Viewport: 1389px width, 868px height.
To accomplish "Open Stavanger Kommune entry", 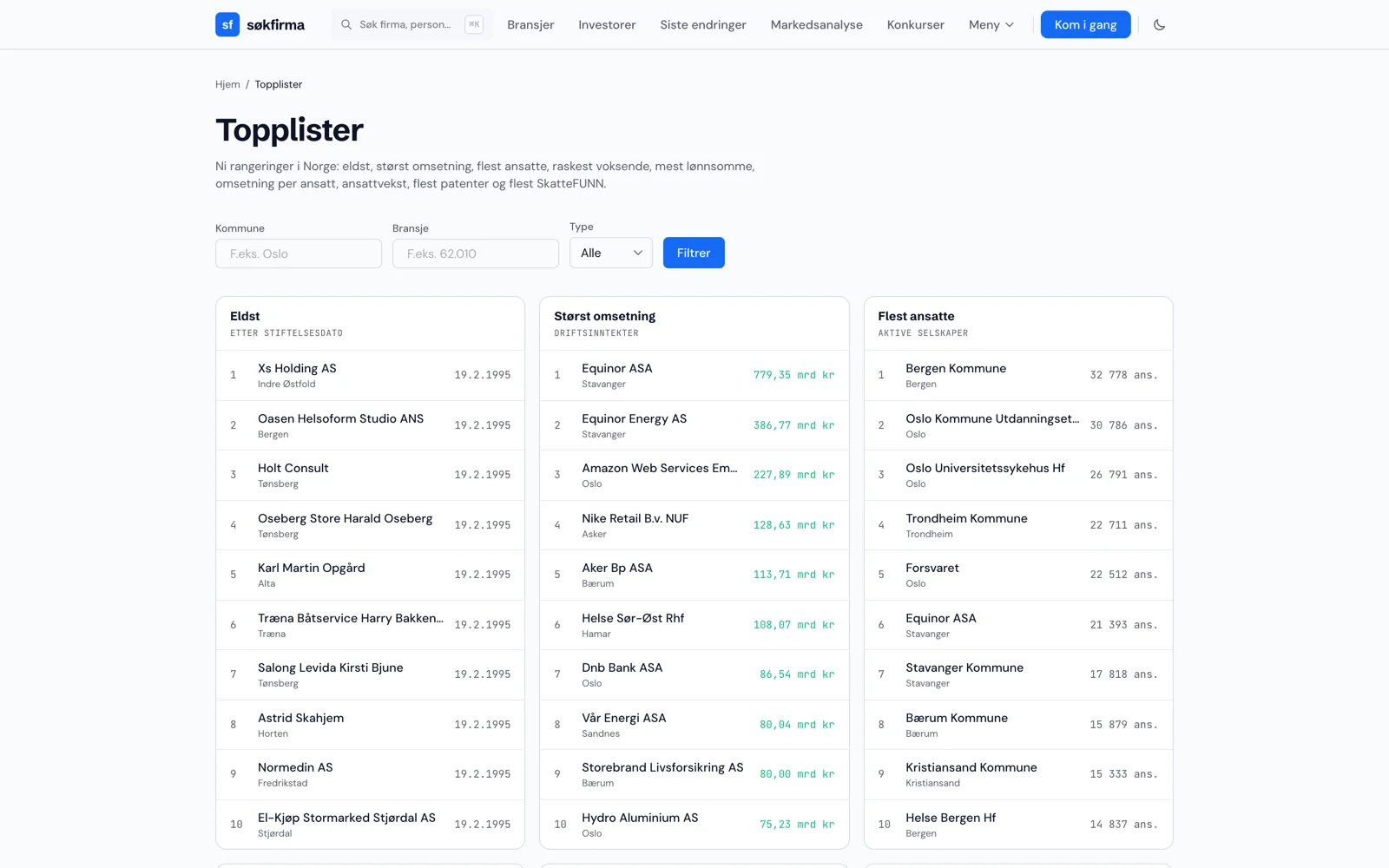I will [x=1018, y=674].
